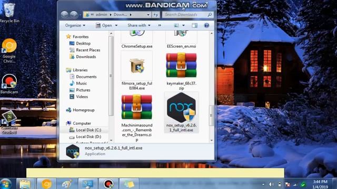Select the ChromeSetup.exe file
The image size is (337, 189).
coord(137,40)
